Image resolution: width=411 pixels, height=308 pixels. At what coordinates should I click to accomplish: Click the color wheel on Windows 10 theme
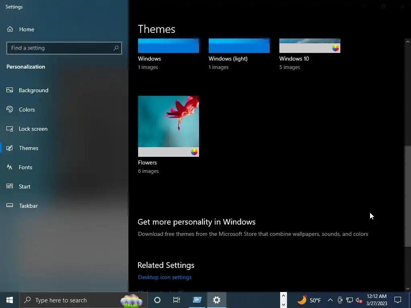(335, 48)
